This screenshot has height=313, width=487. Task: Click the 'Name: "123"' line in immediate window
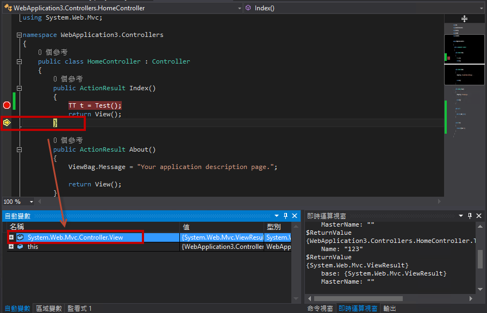point(342,249)
